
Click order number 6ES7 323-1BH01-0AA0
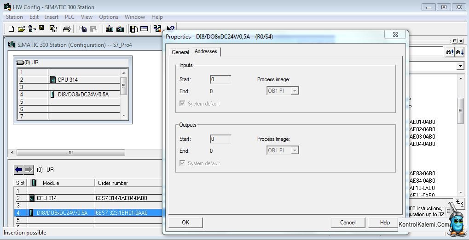click(122, 213)
